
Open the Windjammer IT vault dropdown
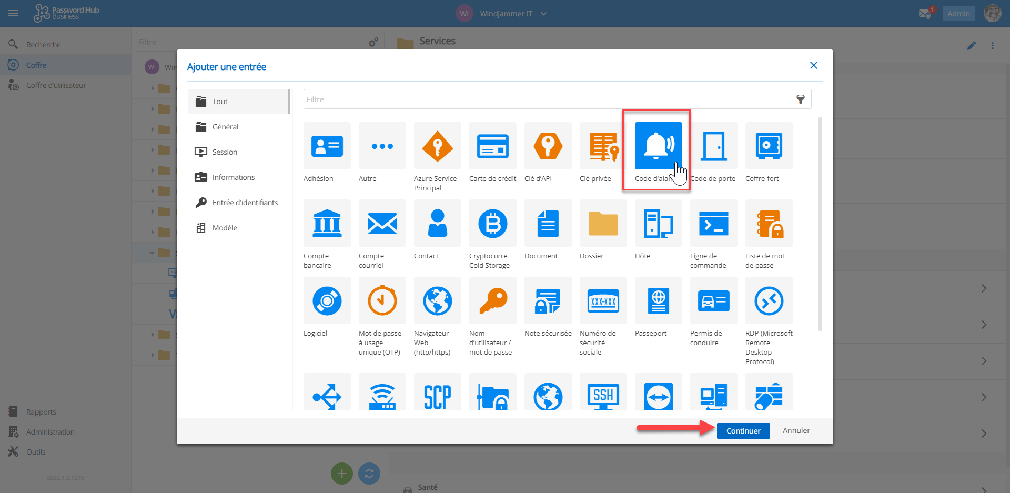point(543,14)
